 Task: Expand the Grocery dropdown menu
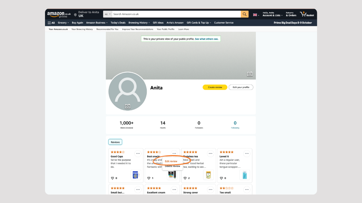63,23
